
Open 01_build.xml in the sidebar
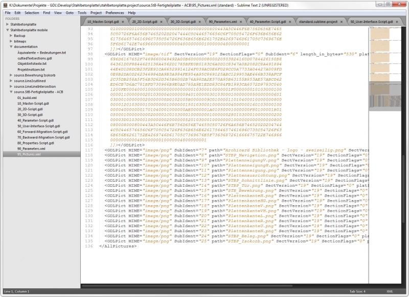coord(27,97)
